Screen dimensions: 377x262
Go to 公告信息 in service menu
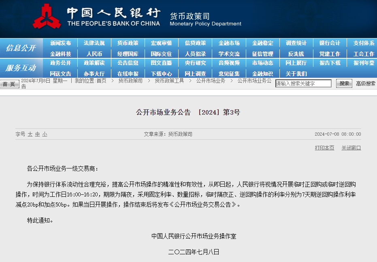128,63
